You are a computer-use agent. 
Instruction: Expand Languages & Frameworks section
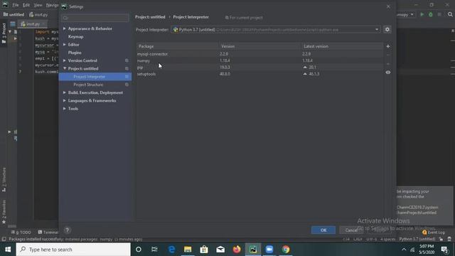(65, 100)
